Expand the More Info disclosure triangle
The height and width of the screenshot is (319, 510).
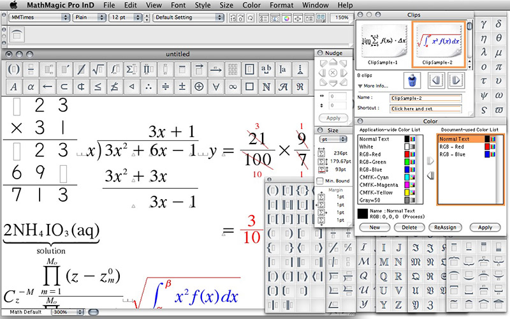[x=360, y=86]
